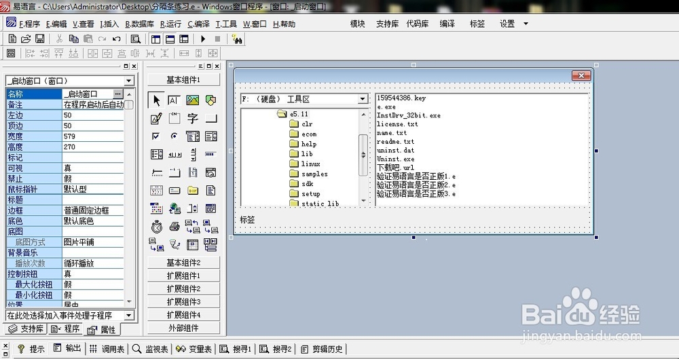Open the I.插入 menu
The image size is (679, 359).
click(109, 24)
